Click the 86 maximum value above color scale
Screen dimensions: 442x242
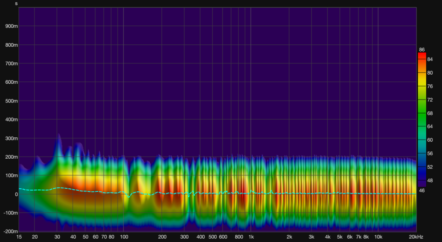(x=422, y=50)
